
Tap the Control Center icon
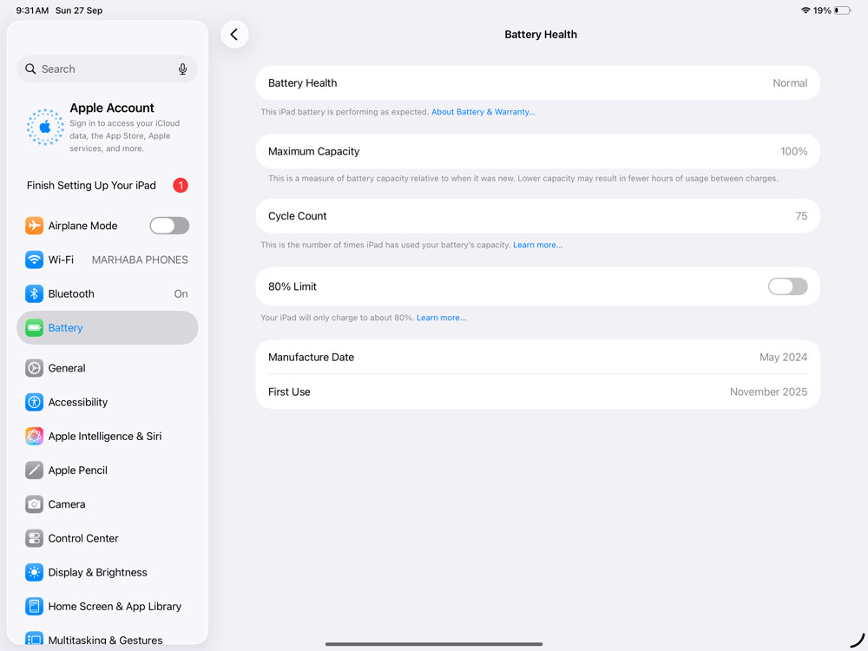(x=34, y=538)
